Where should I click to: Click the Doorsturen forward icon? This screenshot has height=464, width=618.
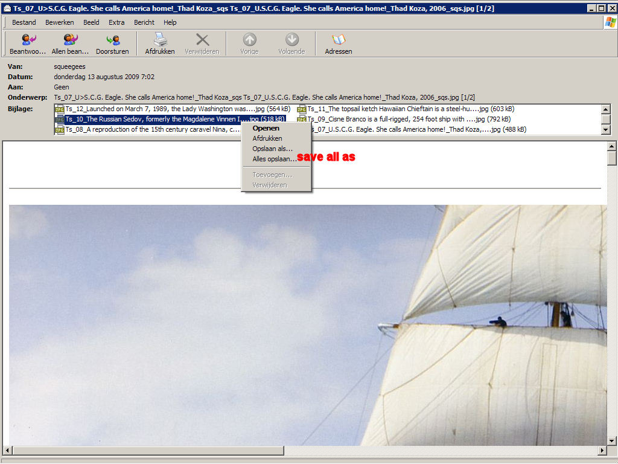pos(113,39)
